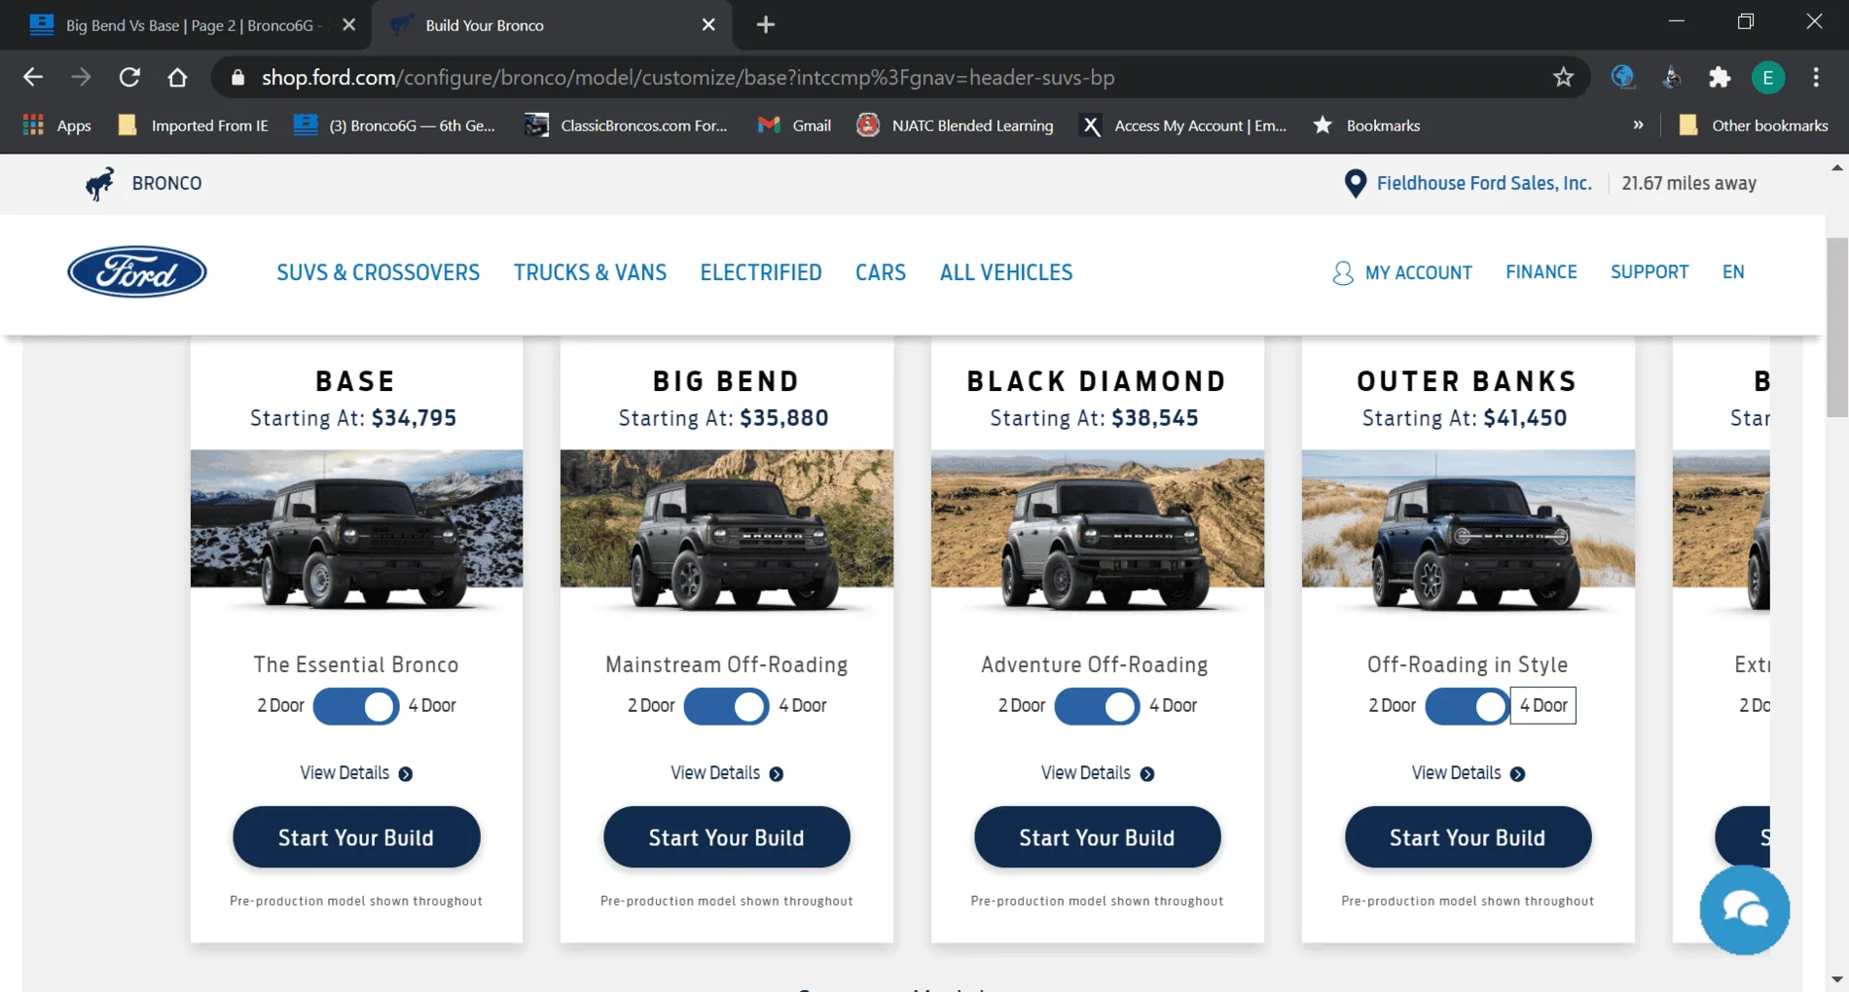
Task: Click Outer Banks View Details arrow icon
Action: click(1517, 774)
